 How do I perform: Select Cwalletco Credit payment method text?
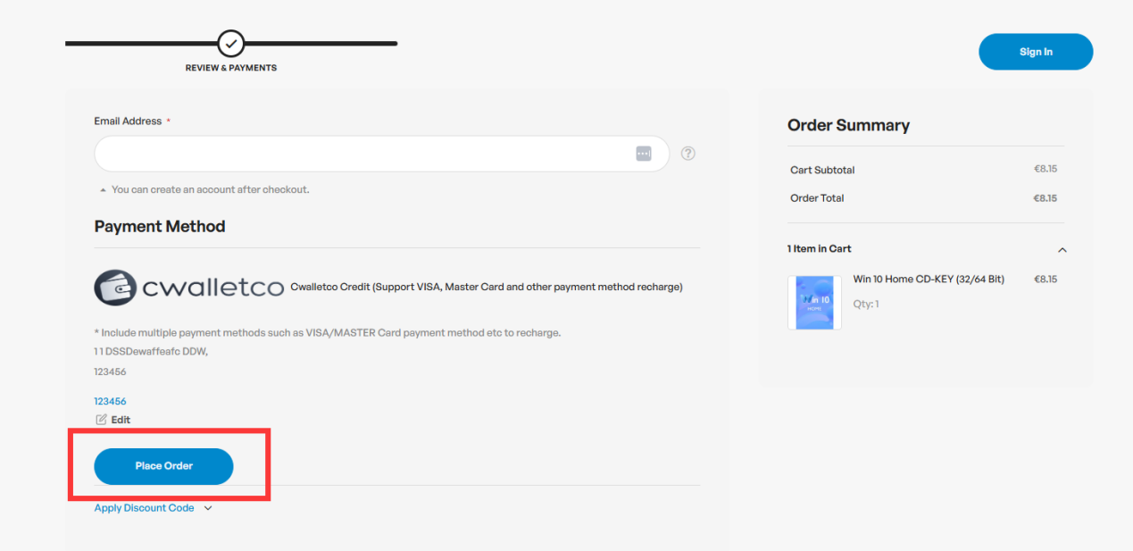tap(487, 288)
